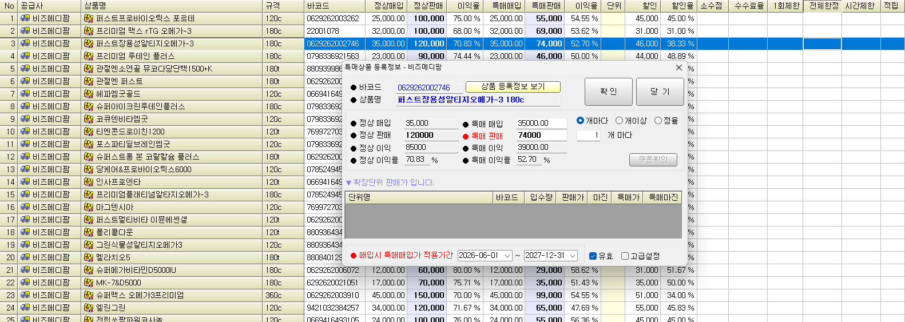The image size is (905, 322).
Task: Sort by the 공급사 column header
Action: pos(49,6)
